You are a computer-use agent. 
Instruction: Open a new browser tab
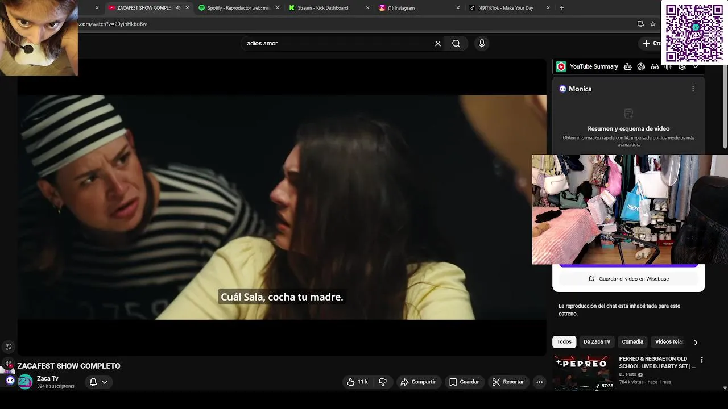[561, 8]
